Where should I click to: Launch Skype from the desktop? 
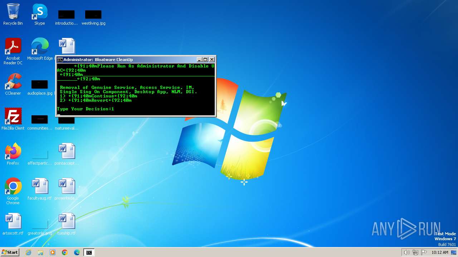(40, 14)
